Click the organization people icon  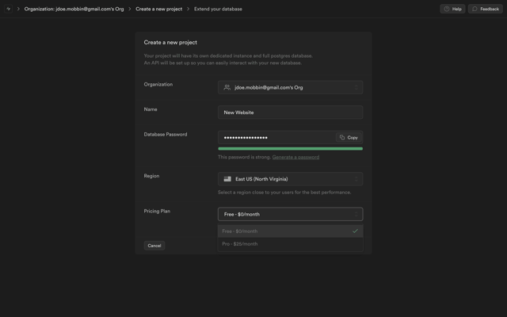point(227,87)
